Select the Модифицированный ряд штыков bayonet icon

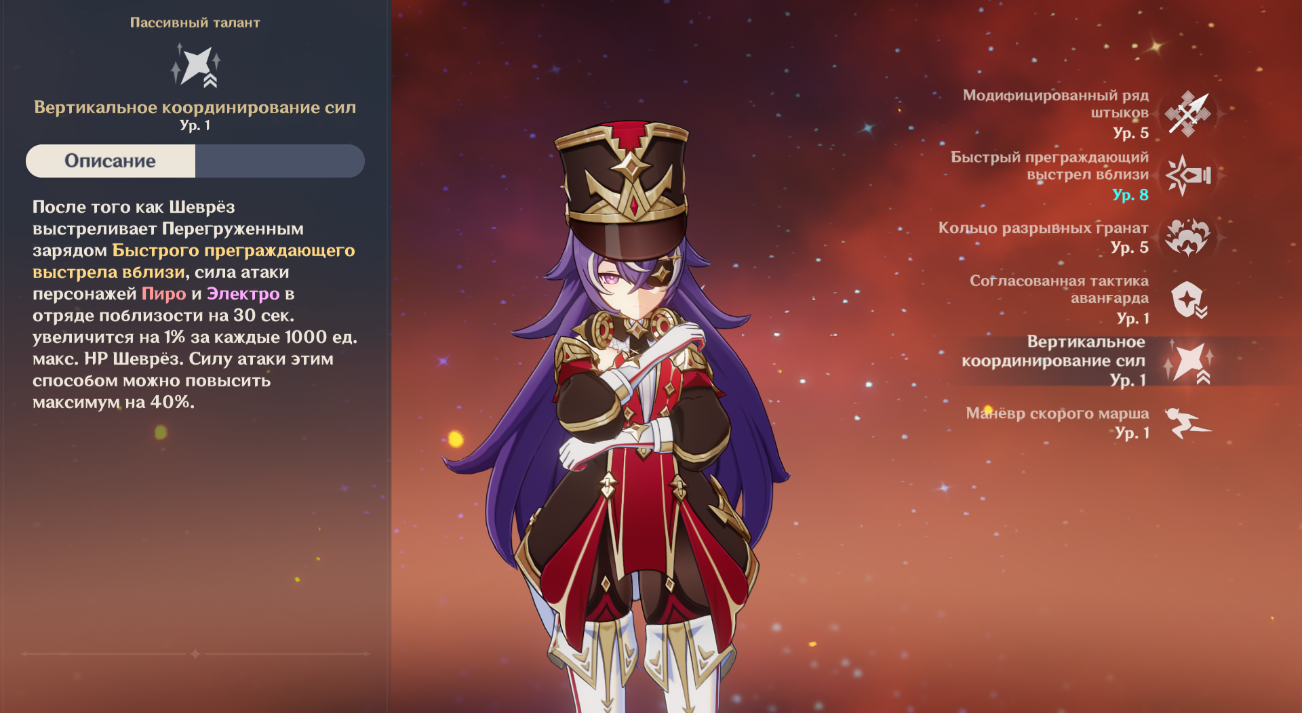pos(1188,114)
